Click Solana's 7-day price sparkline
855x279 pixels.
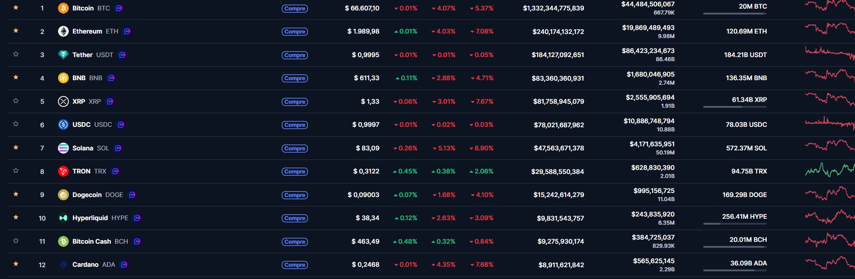[x=830, y=146]
